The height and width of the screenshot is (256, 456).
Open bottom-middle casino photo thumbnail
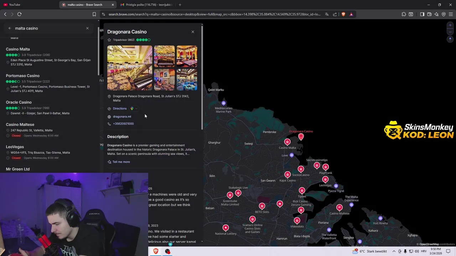coord(164,80)
